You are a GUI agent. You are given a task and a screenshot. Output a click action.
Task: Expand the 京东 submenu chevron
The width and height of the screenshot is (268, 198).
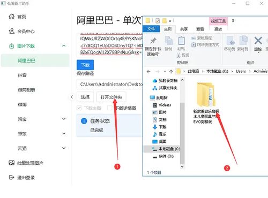(64, 134)
